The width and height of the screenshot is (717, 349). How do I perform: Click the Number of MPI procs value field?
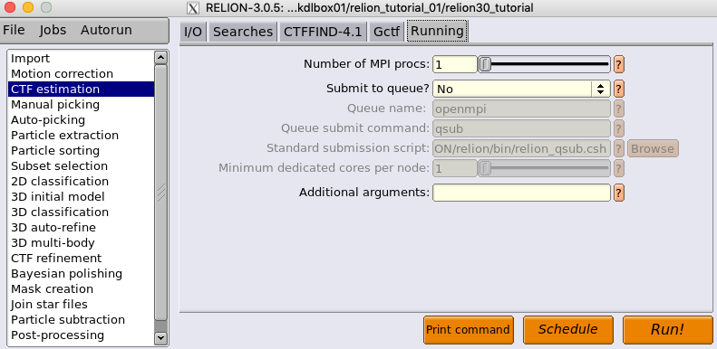coord(455,64)
